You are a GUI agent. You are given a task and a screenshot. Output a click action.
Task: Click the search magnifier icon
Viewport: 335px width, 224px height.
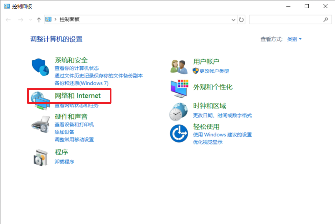[x=326, y=19]
